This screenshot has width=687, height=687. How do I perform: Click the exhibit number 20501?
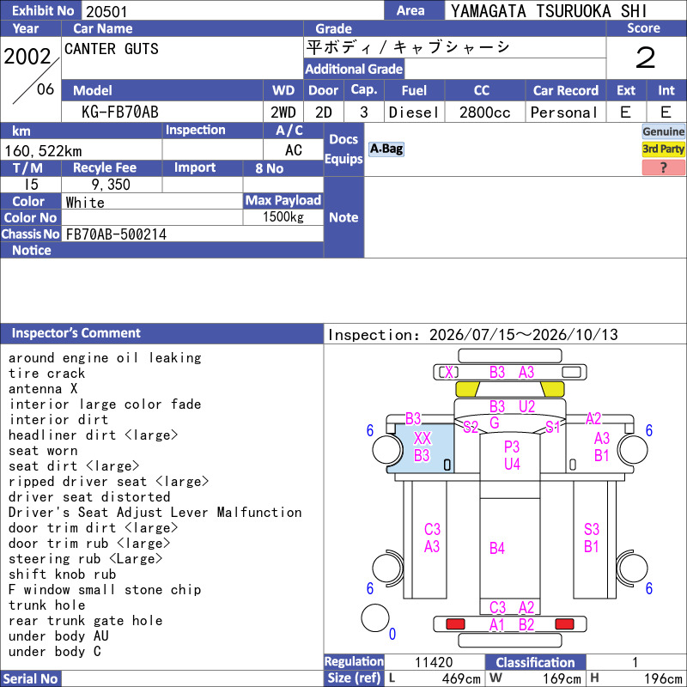coord(106,11)
